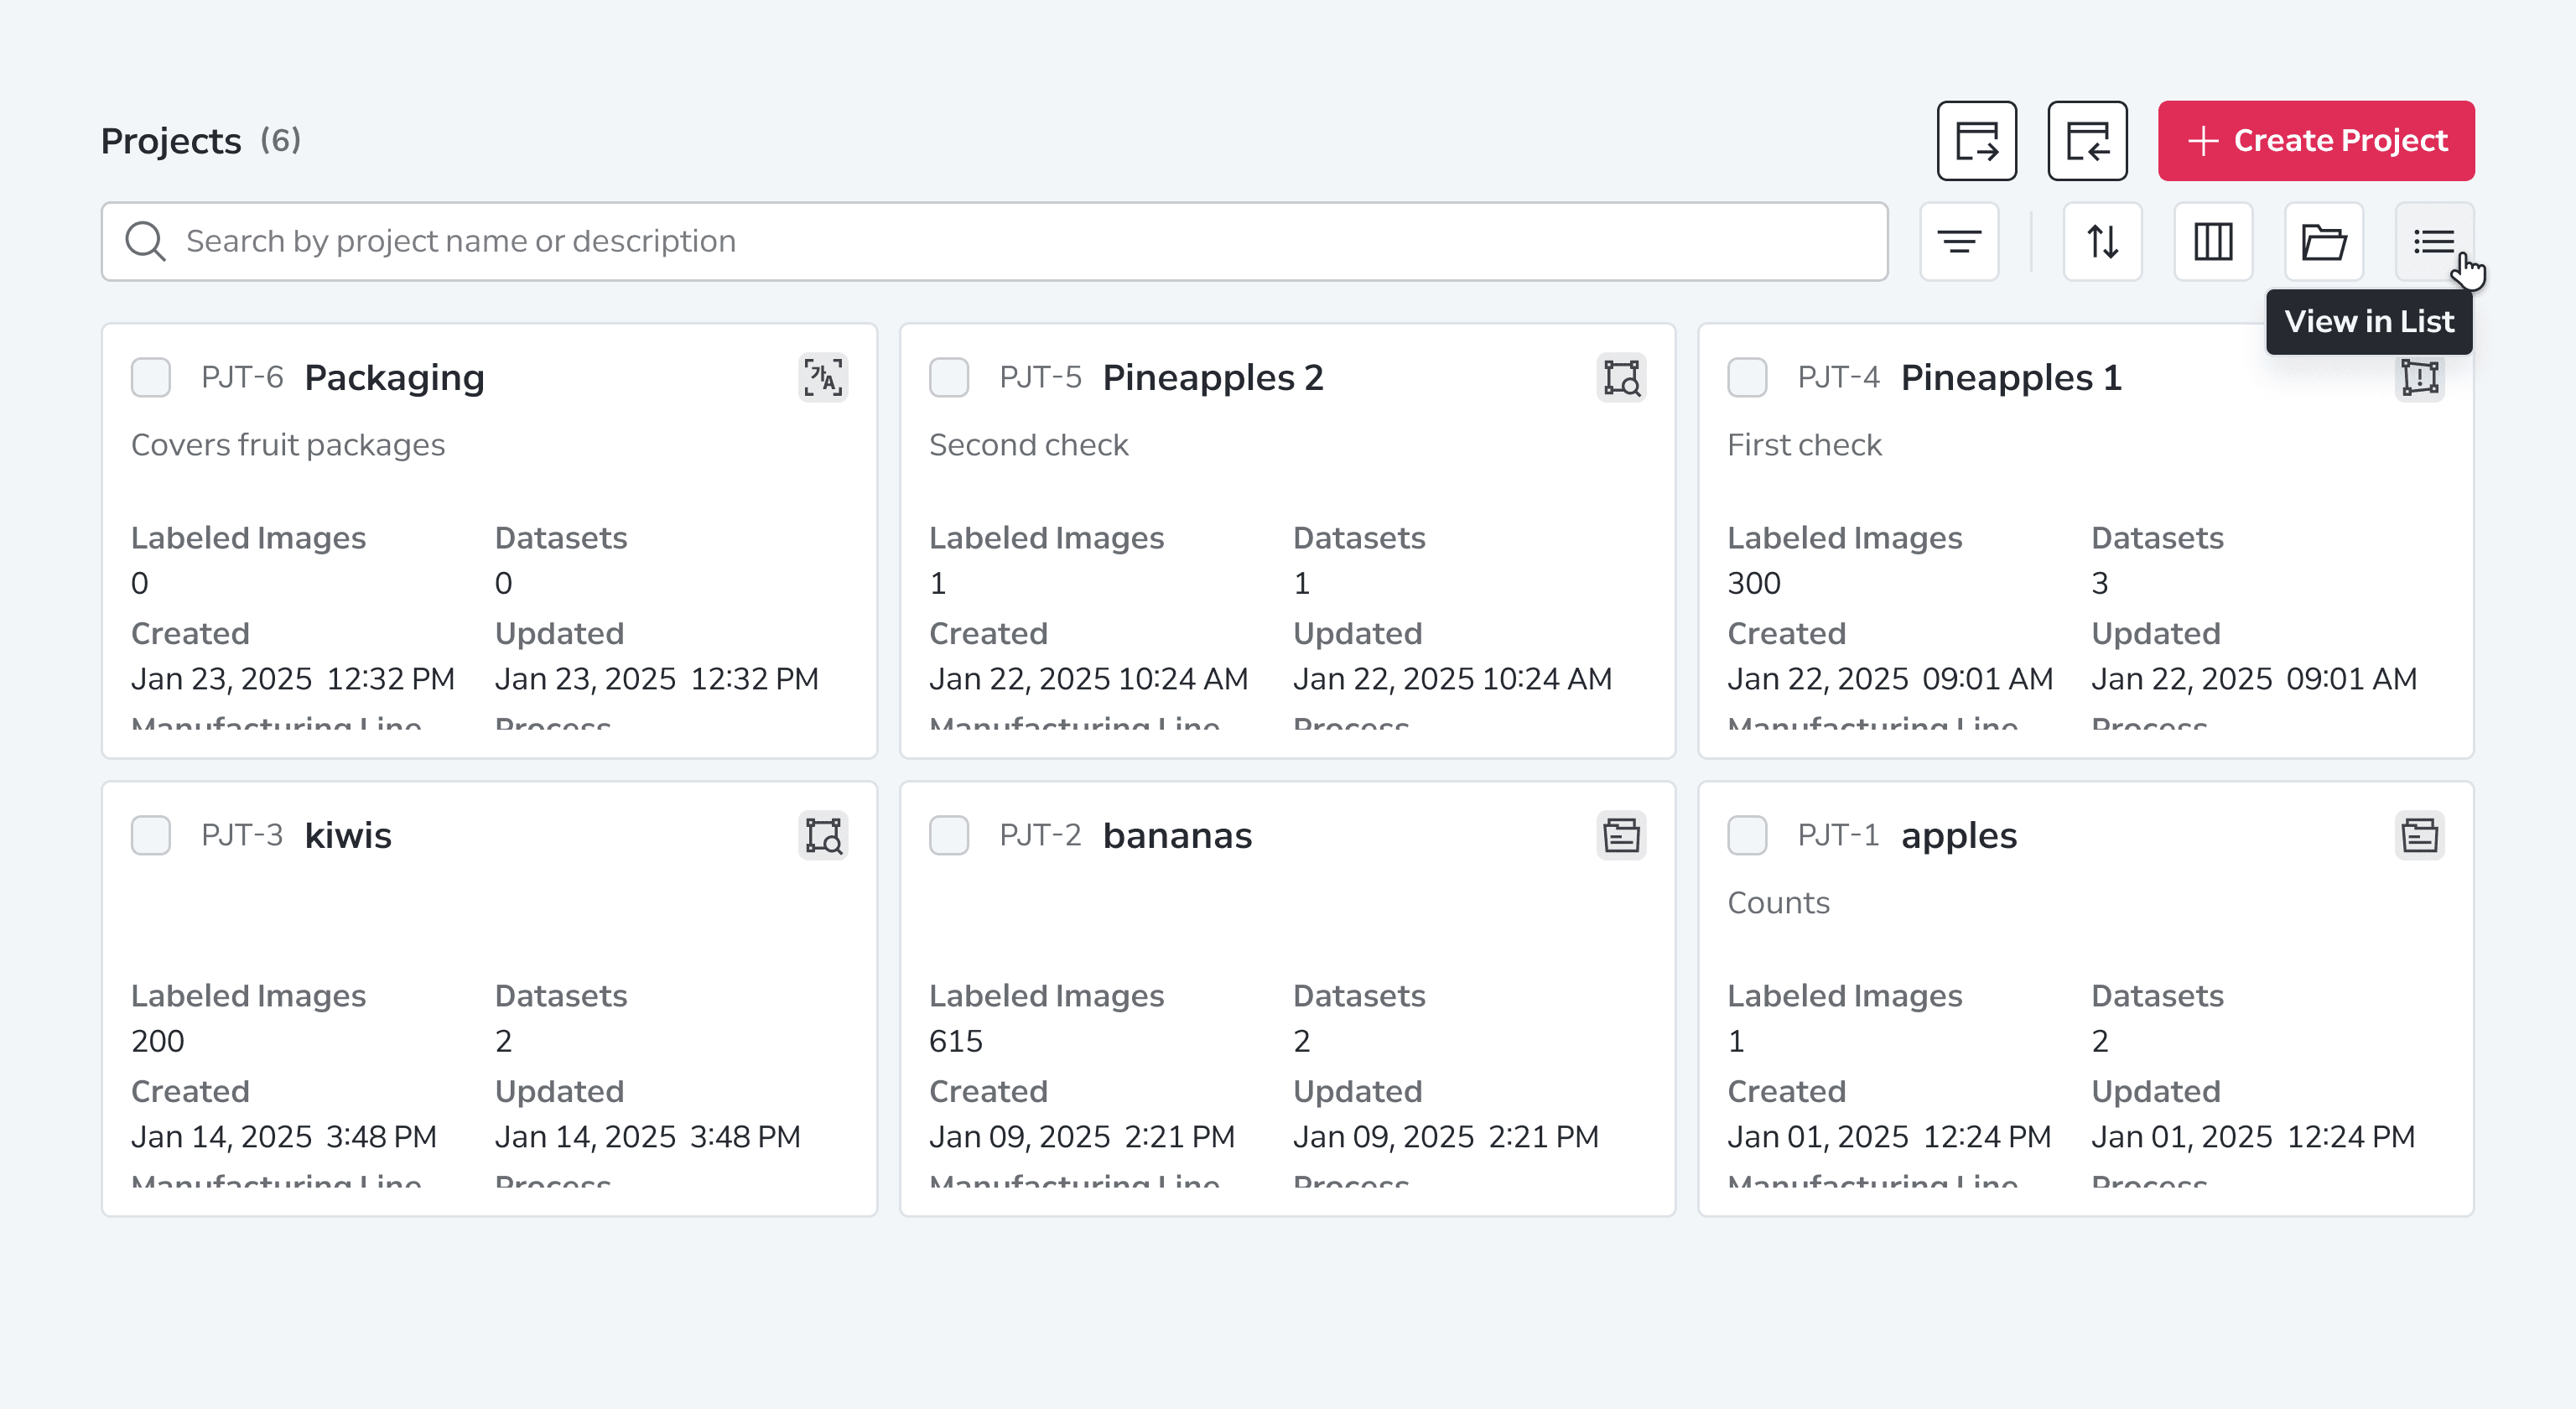Viewport: 2576px width, 1409px height.
Task: Click the classification type icon on bananas
Action: click(x=1621, y=836)
